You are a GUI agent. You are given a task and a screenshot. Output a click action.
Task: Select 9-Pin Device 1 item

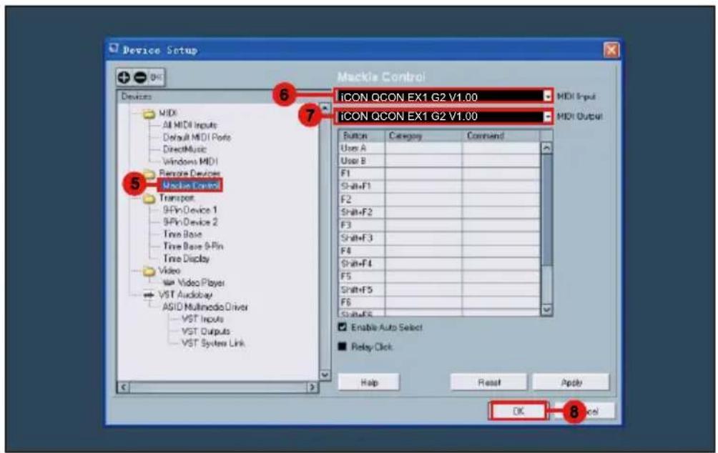coord(190,210)
